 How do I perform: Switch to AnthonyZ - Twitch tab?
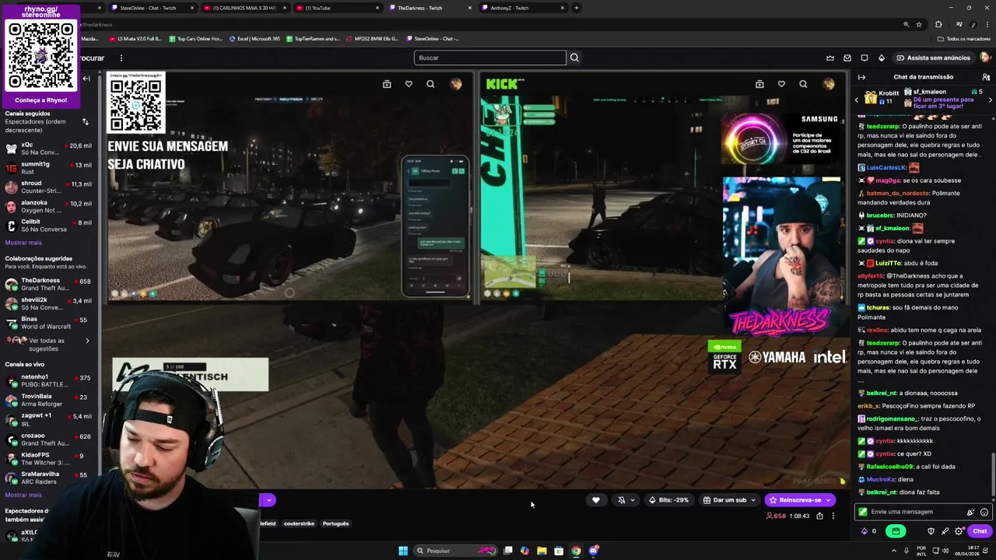[523, 8]
